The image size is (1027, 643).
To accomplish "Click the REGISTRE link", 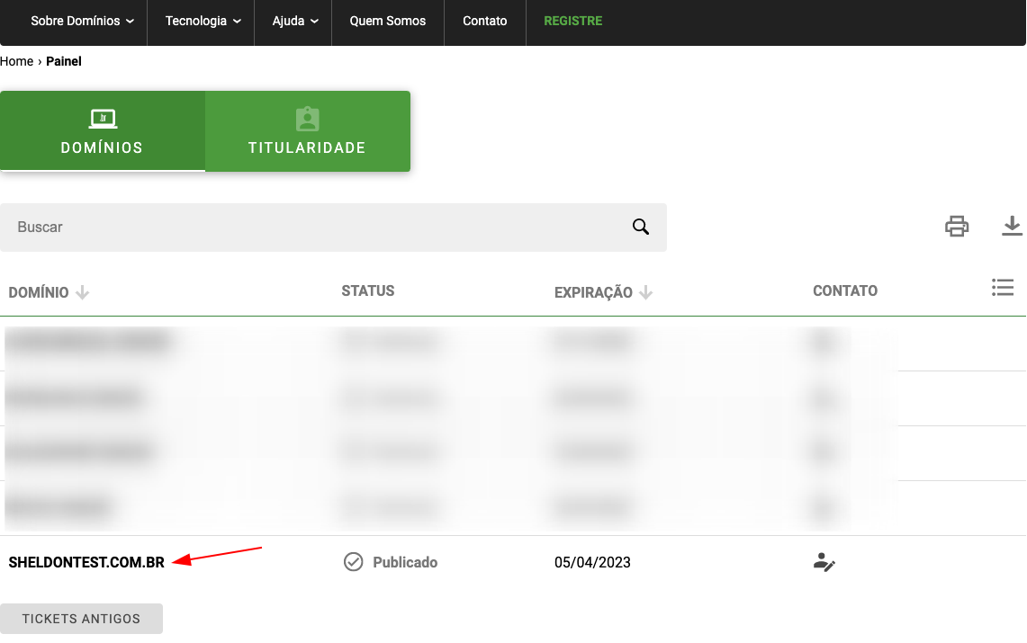I will click(x=572, y=21).
